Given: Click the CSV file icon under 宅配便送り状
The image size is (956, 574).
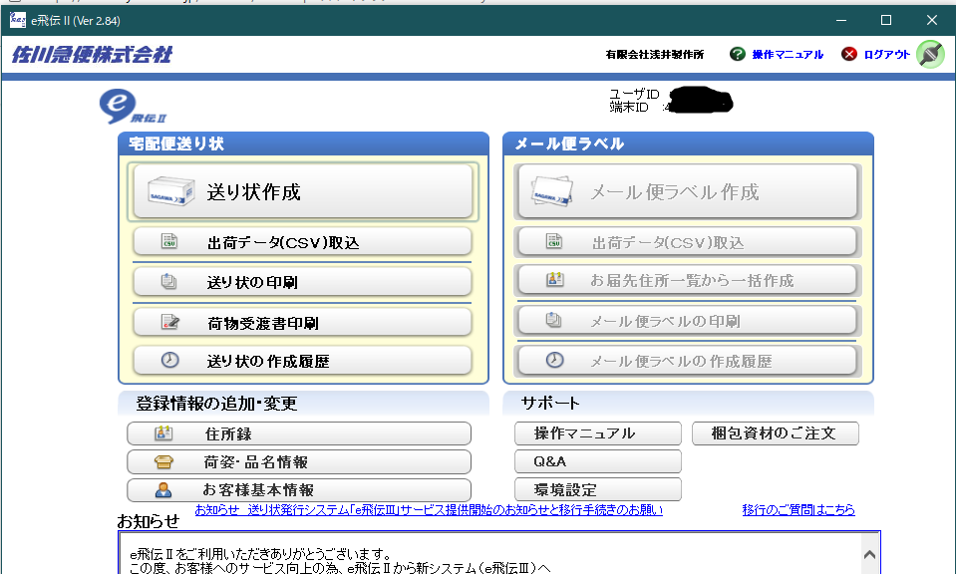Looking at the screenshot, I should tap(169, 241).
